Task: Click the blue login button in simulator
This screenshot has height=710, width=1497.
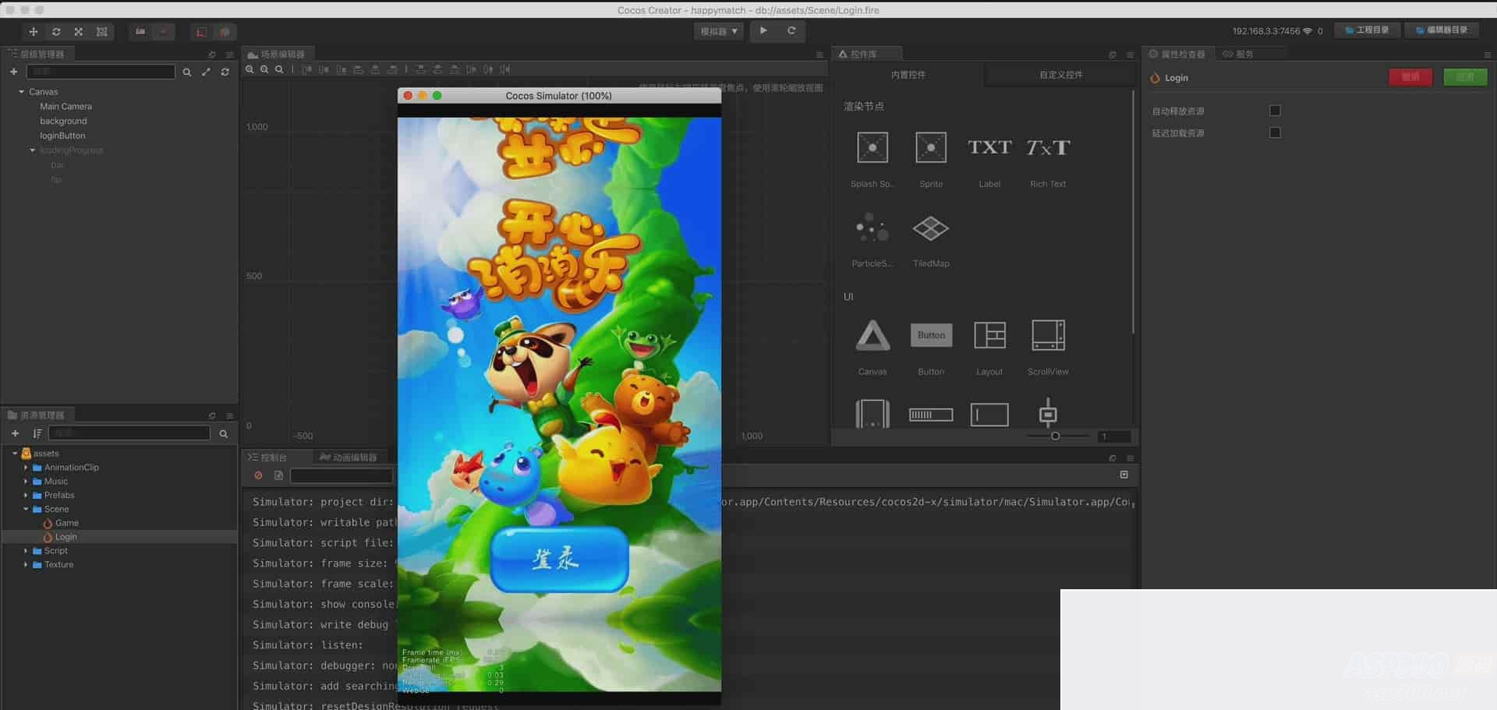Action: [559, 559]
